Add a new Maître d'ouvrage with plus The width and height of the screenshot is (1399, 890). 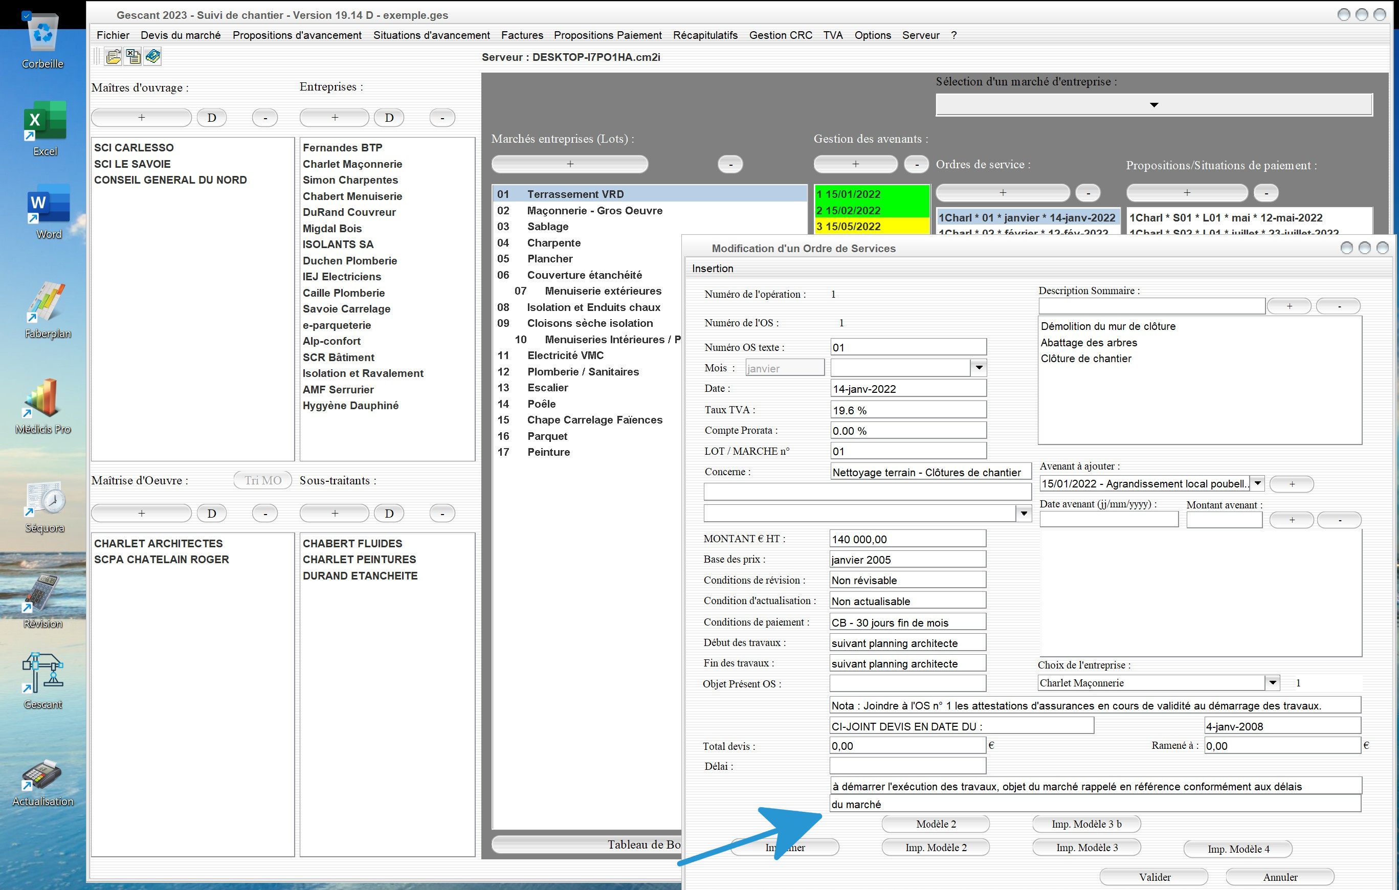pos(141,117)
